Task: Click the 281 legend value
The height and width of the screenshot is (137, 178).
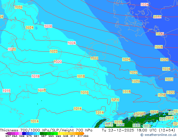Action: pyautogui.click(x=36, y=136)
